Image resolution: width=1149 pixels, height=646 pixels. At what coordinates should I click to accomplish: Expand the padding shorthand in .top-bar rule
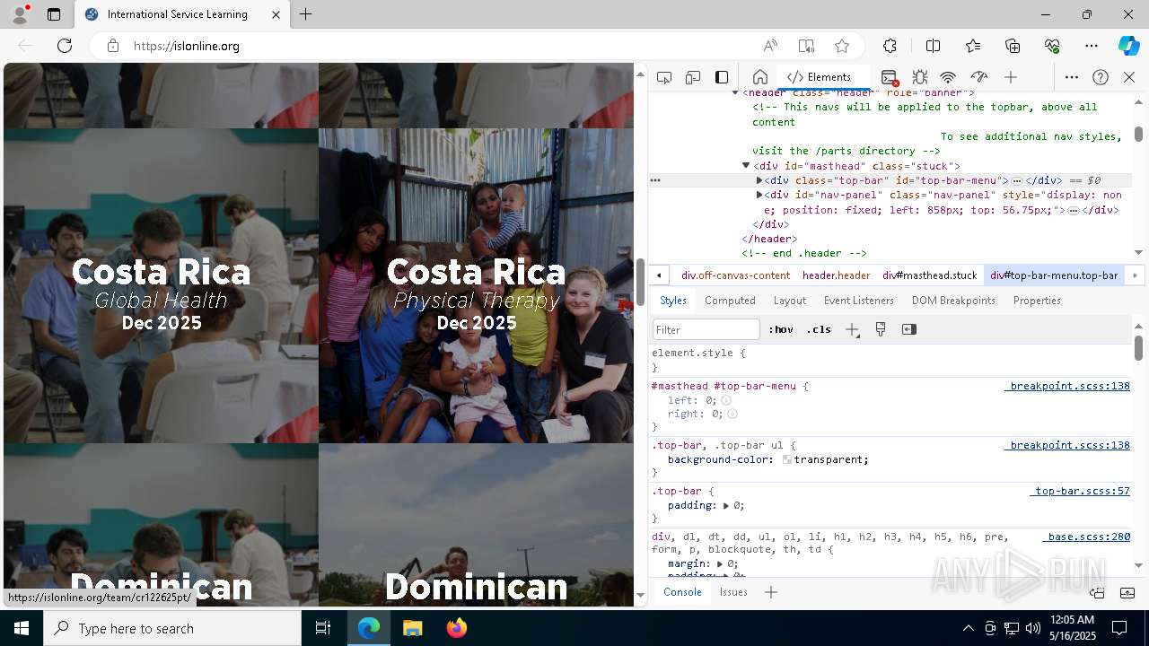coord(726,506)
